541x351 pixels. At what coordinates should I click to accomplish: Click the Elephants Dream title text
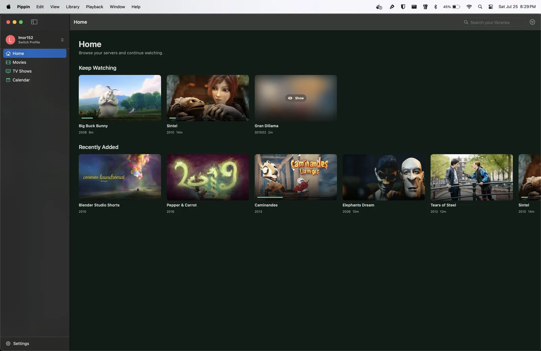tap(358, 205)
